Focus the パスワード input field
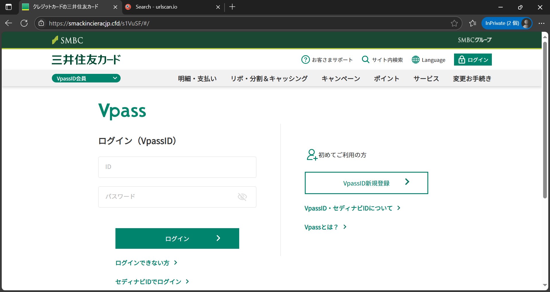Image resolution: width=550 pixels, height=292 pixels. click(177, 197)
